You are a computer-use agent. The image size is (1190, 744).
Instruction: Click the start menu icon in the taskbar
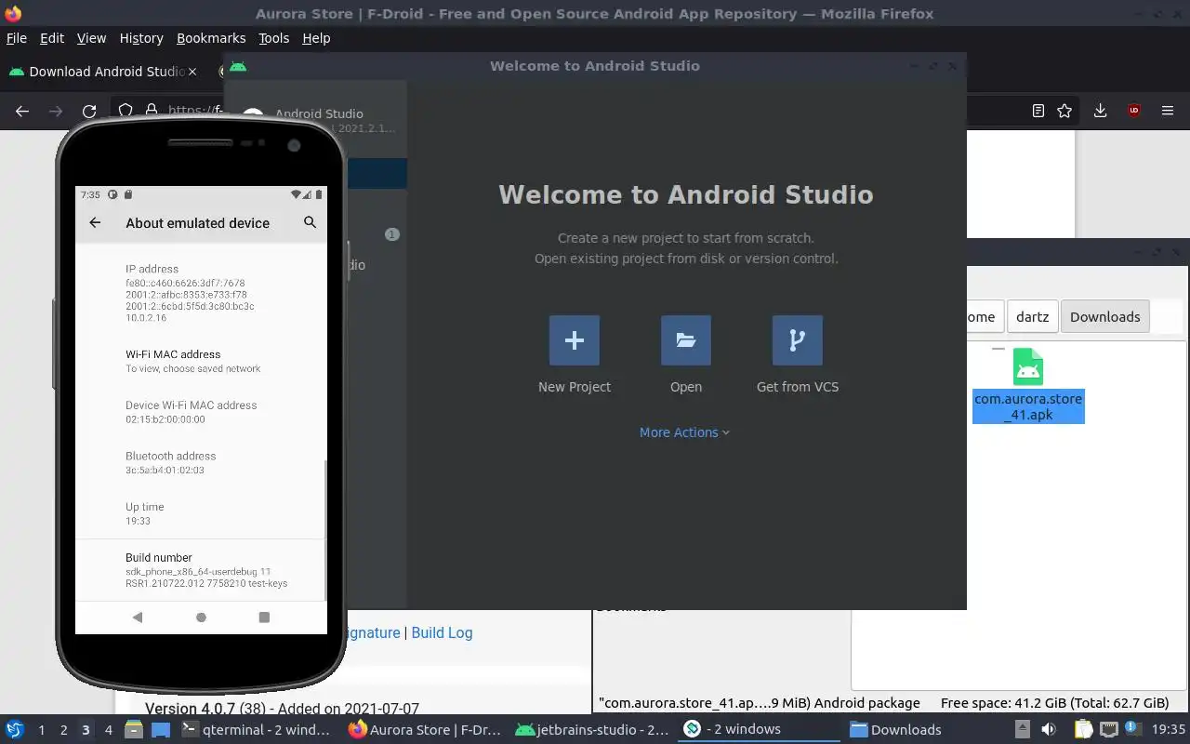click(15, 730)
